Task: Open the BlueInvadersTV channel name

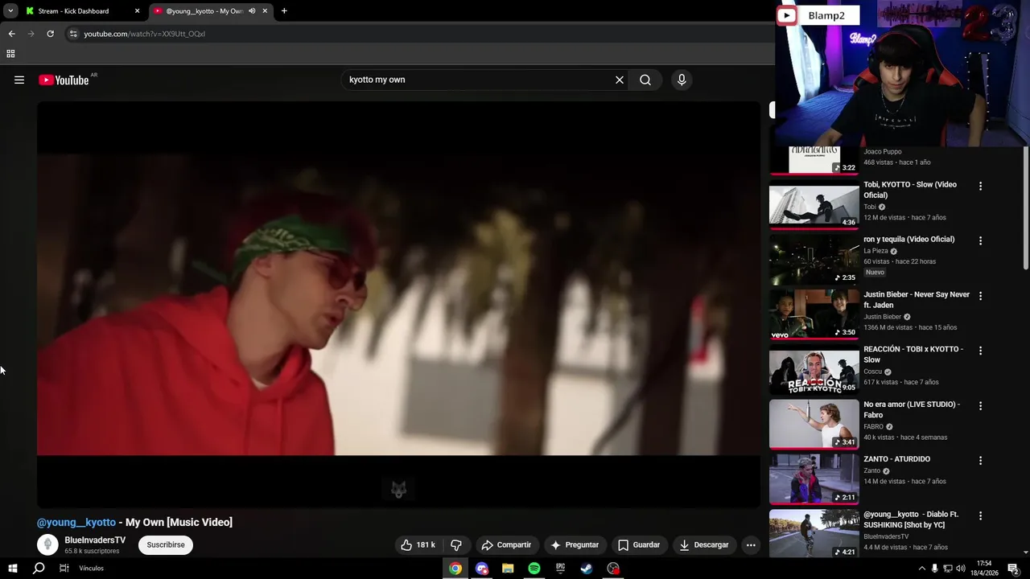Action: tap(95, 540)
